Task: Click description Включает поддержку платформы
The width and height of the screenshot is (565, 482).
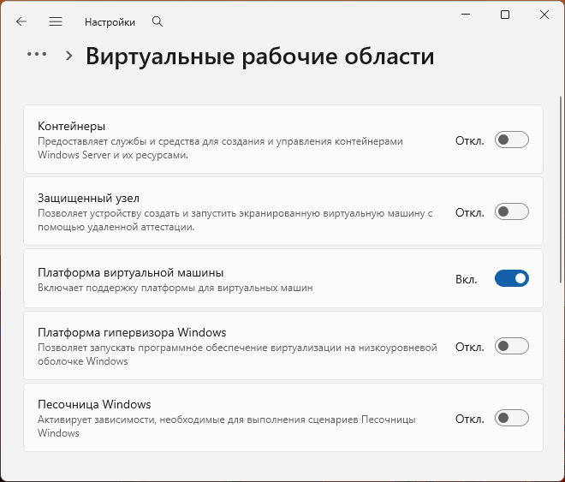Action: (175, 288)
